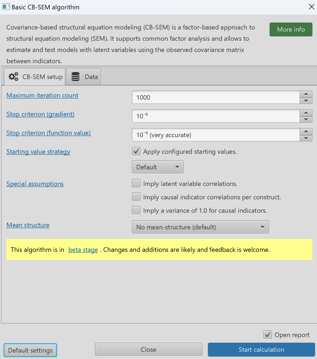Open the beta stage link

(83, 250)
